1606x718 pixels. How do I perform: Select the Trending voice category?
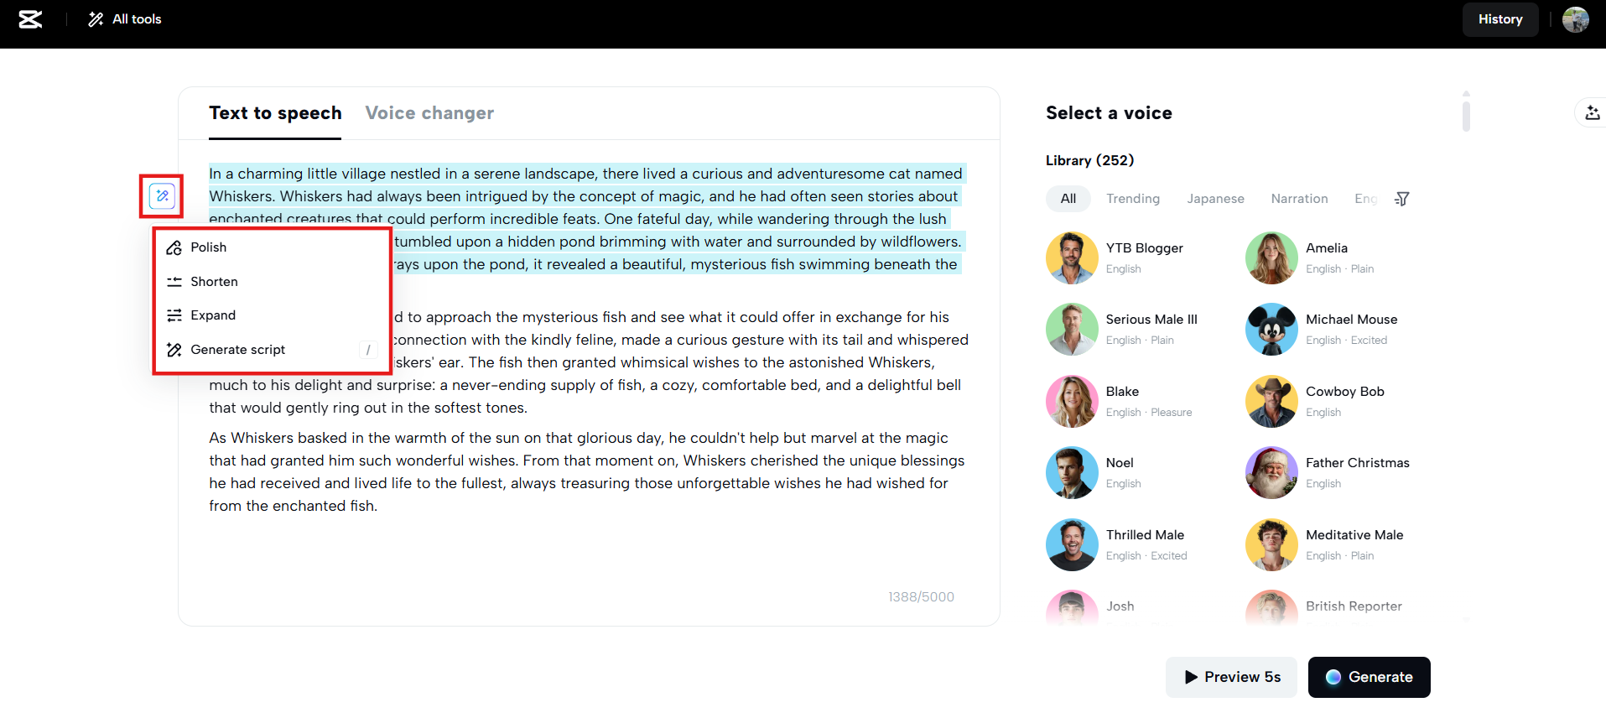[1133, 199]
